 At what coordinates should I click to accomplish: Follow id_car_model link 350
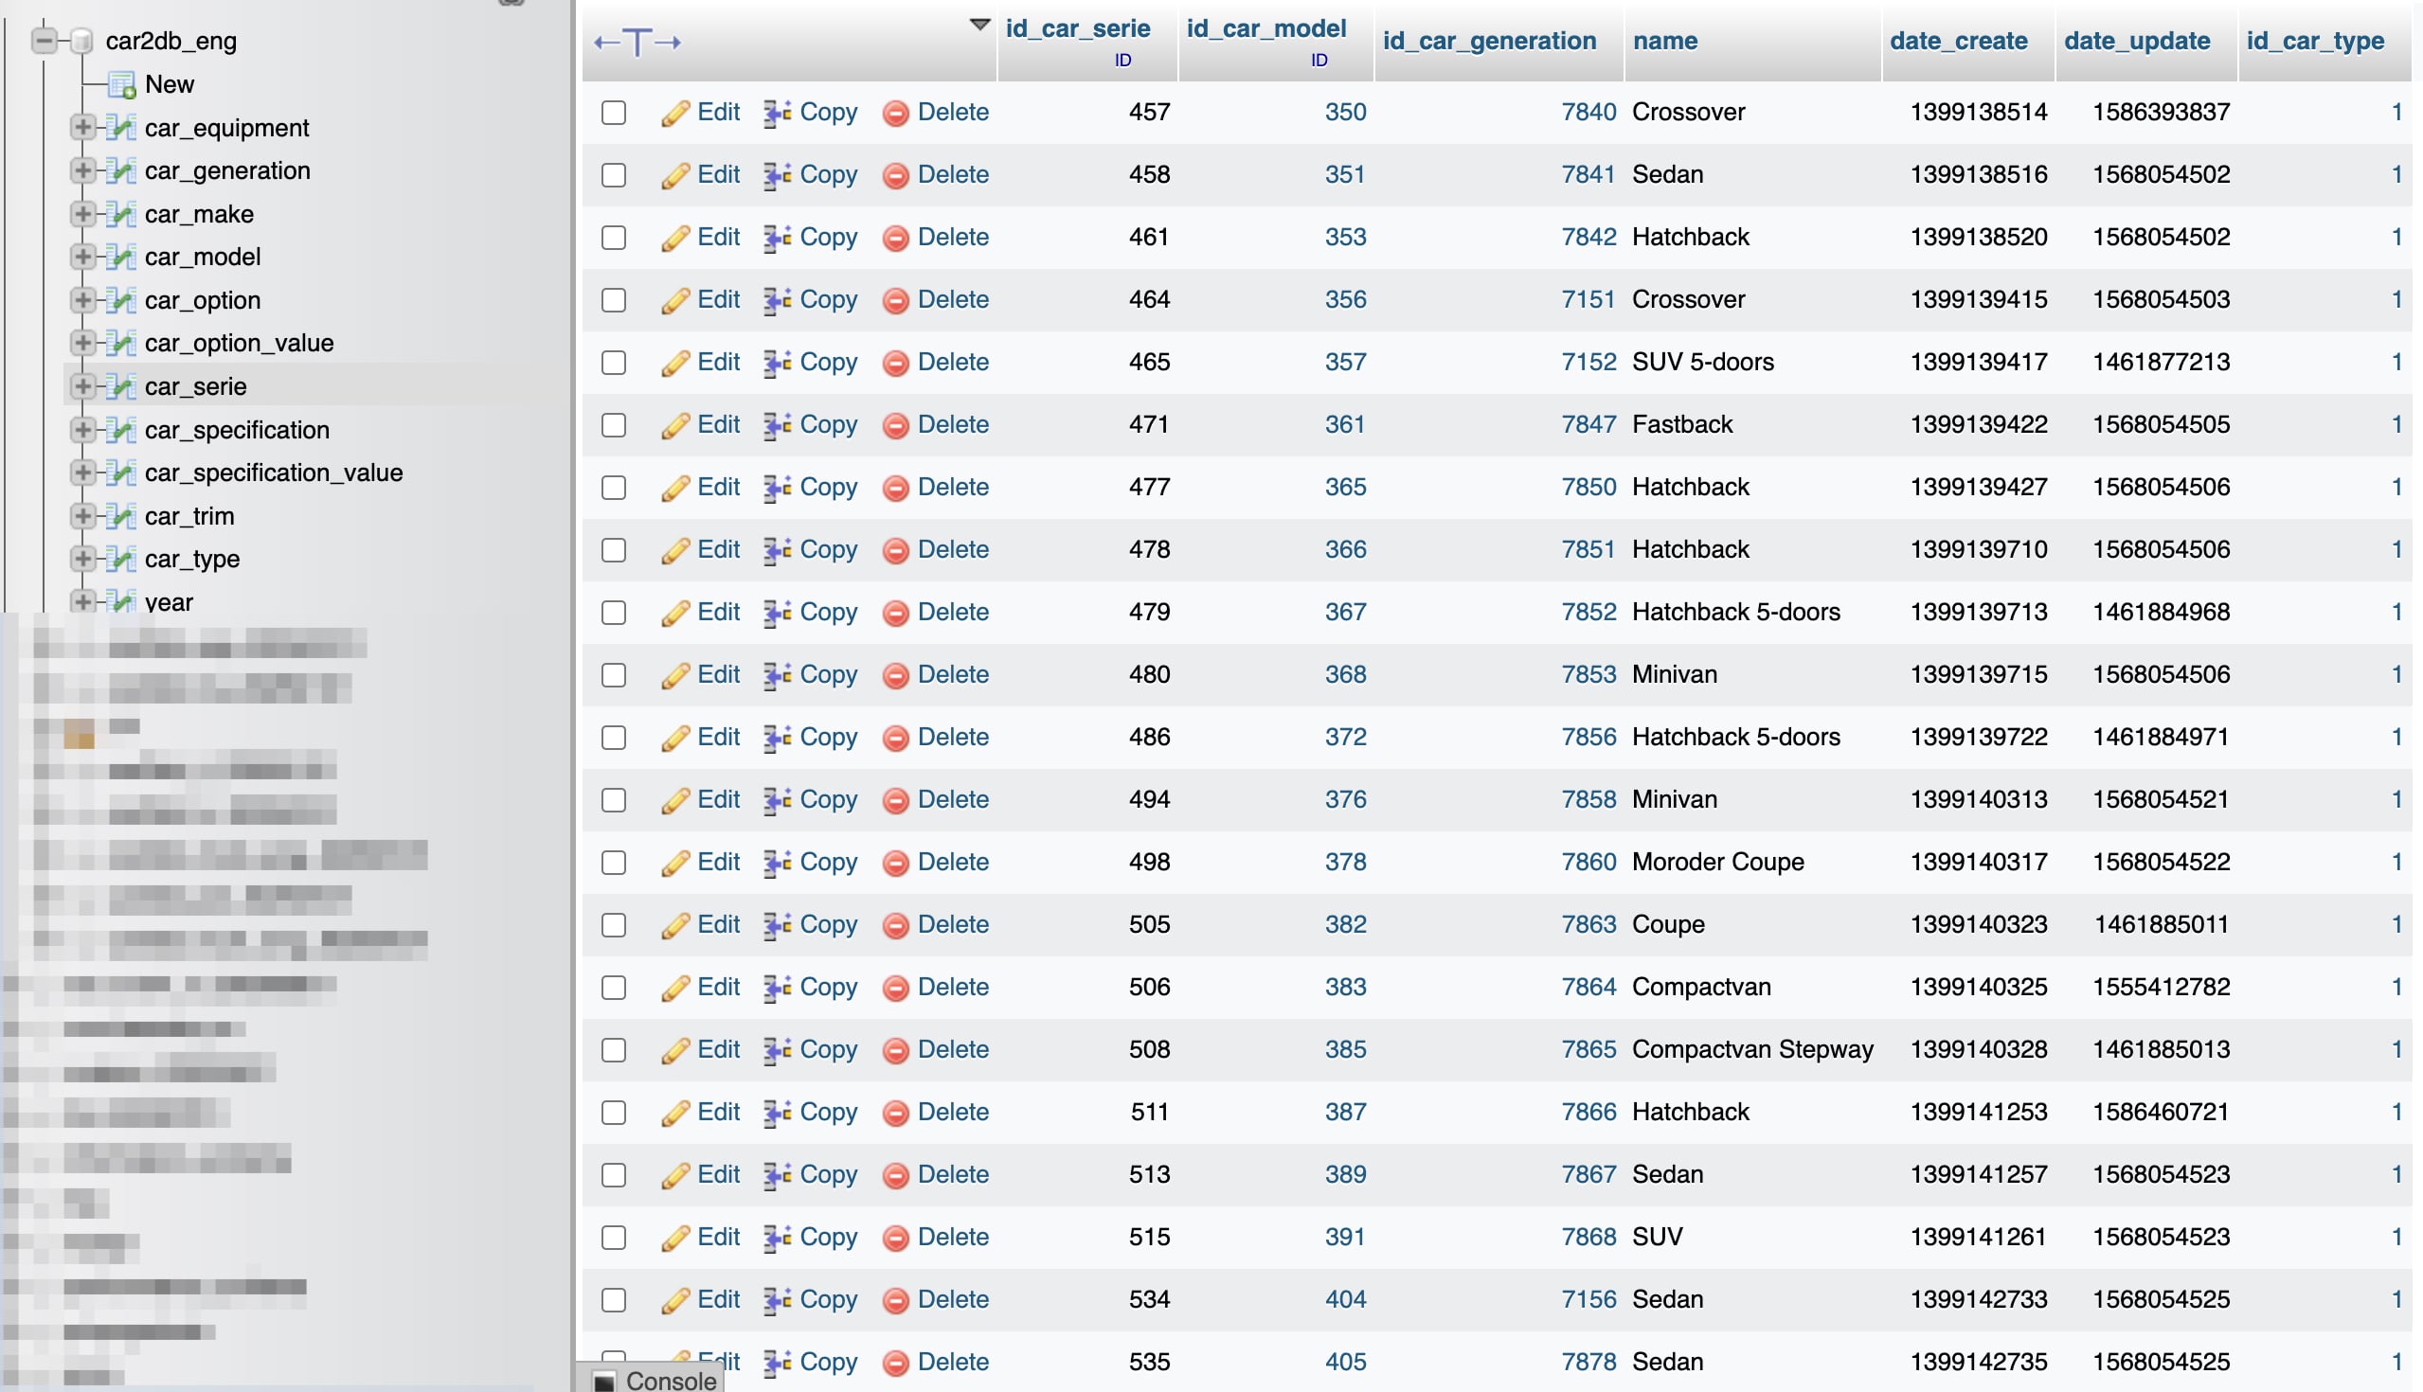tap(1344, 112)
